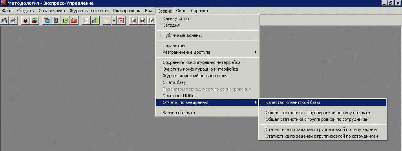Image resolution: width=402 pixels, height=151 pixels.
Task: Minimize the Экспресс-Управление window
Action: 385,3
